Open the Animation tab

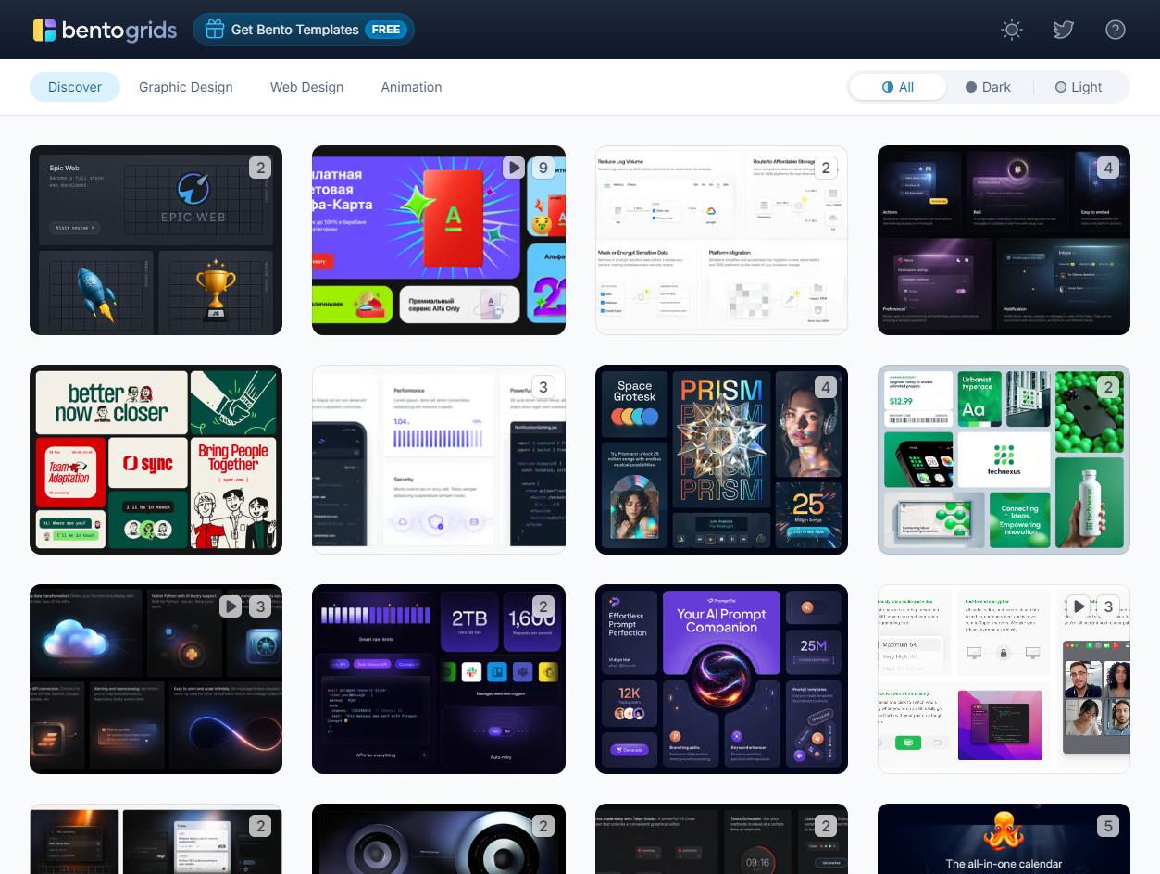(411, 87)
